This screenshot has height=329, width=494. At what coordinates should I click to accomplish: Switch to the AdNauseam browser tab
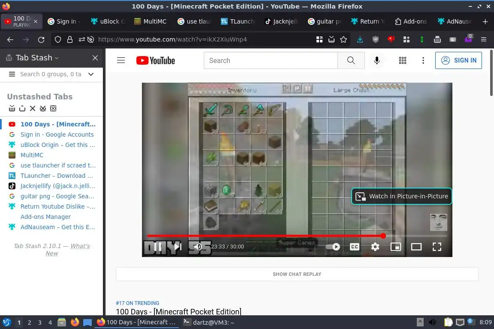point(454,21)
